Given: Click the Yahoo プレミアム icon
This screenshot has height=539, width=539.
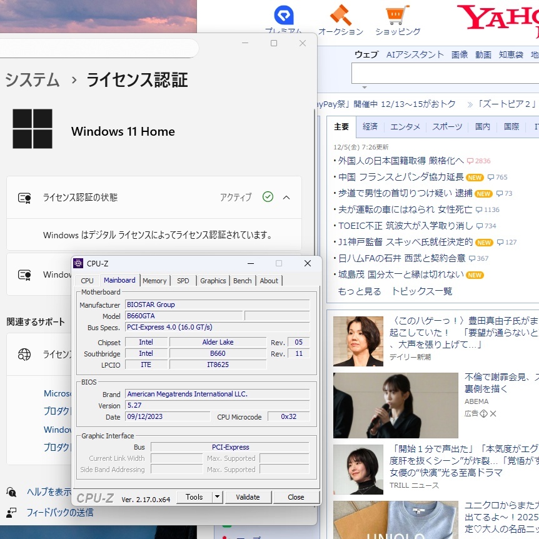Looking at the screenshot, I should click(283, 14).
